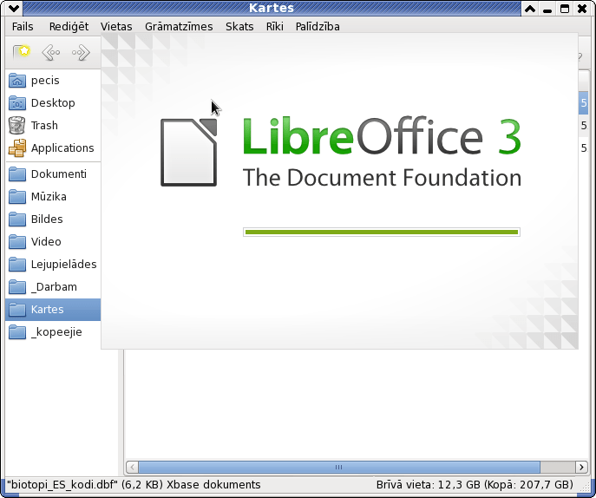Select the _kopeejie folder icon
This screenshot has height=498, width=596.
point(17,332)
